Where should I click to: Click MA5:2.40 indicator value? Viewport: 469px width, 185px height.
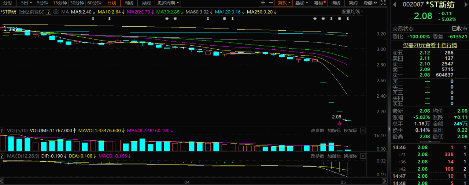[x=83, y=12]
